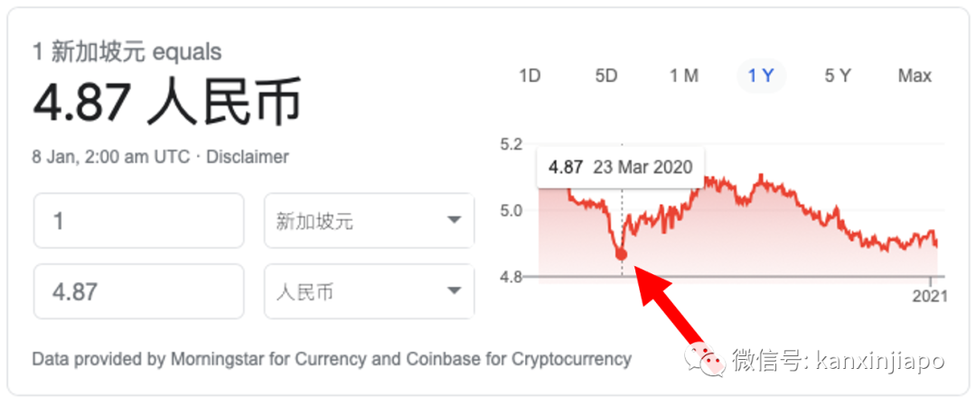Click the large 4.87 人民币 result heading
This screenshot has height=405, width=976.
click(x=167, y=101)
